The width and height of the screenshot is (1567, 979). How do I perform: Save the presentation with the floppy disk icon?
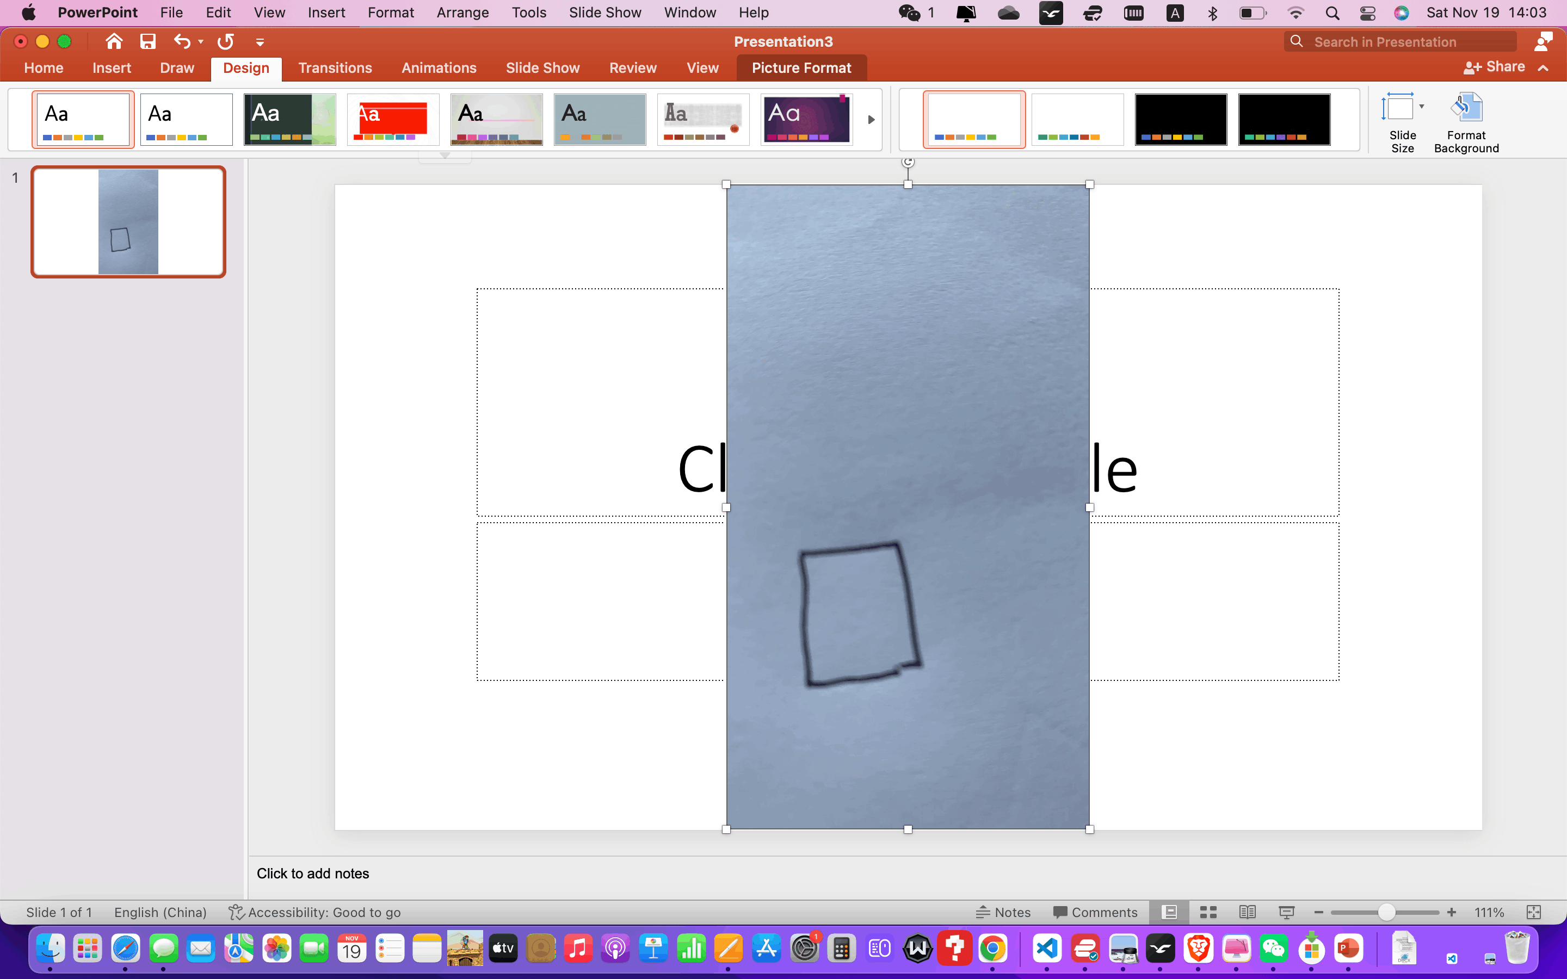(x=149, y=41)
